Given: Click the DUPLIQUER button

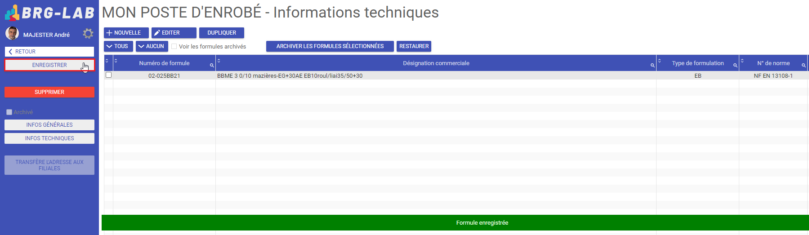Looking at the screenshot, I should click(222, 33).
